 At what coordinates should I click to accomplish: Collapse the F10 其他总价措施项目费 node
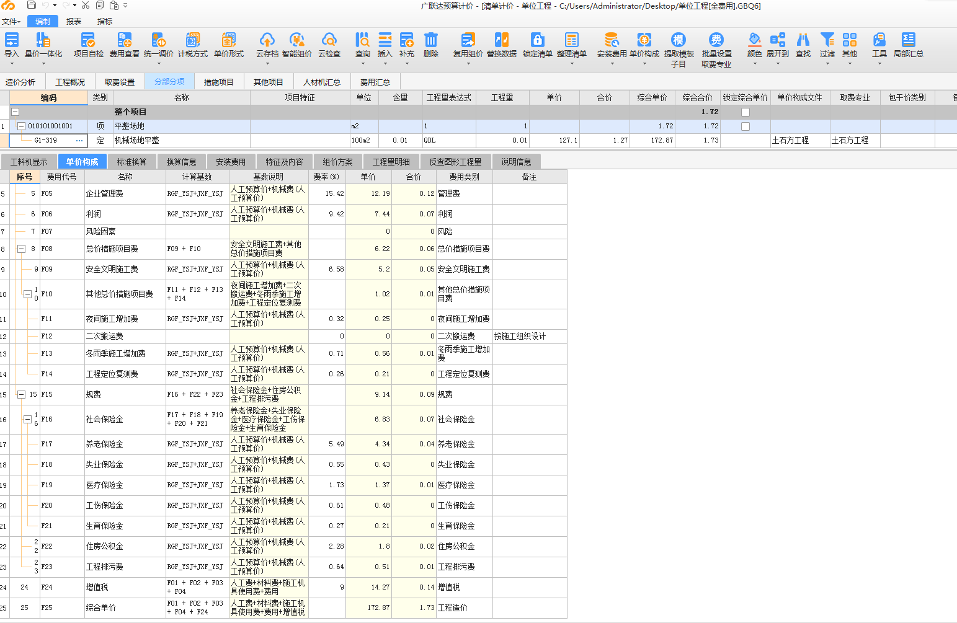[x=27, y=294]
